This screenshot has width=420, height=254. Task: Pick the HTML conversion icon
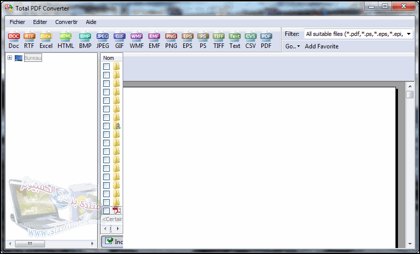pyautogui.click(x=66, y=40)
